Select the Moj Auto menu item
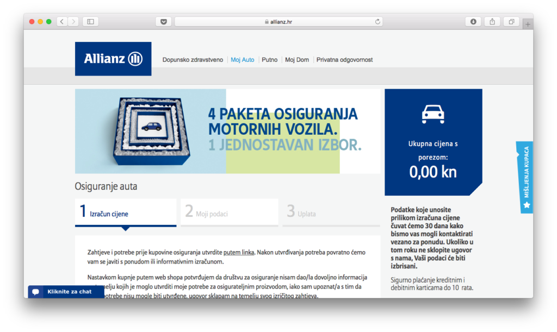The image size is (557, 332). [242, 60]
